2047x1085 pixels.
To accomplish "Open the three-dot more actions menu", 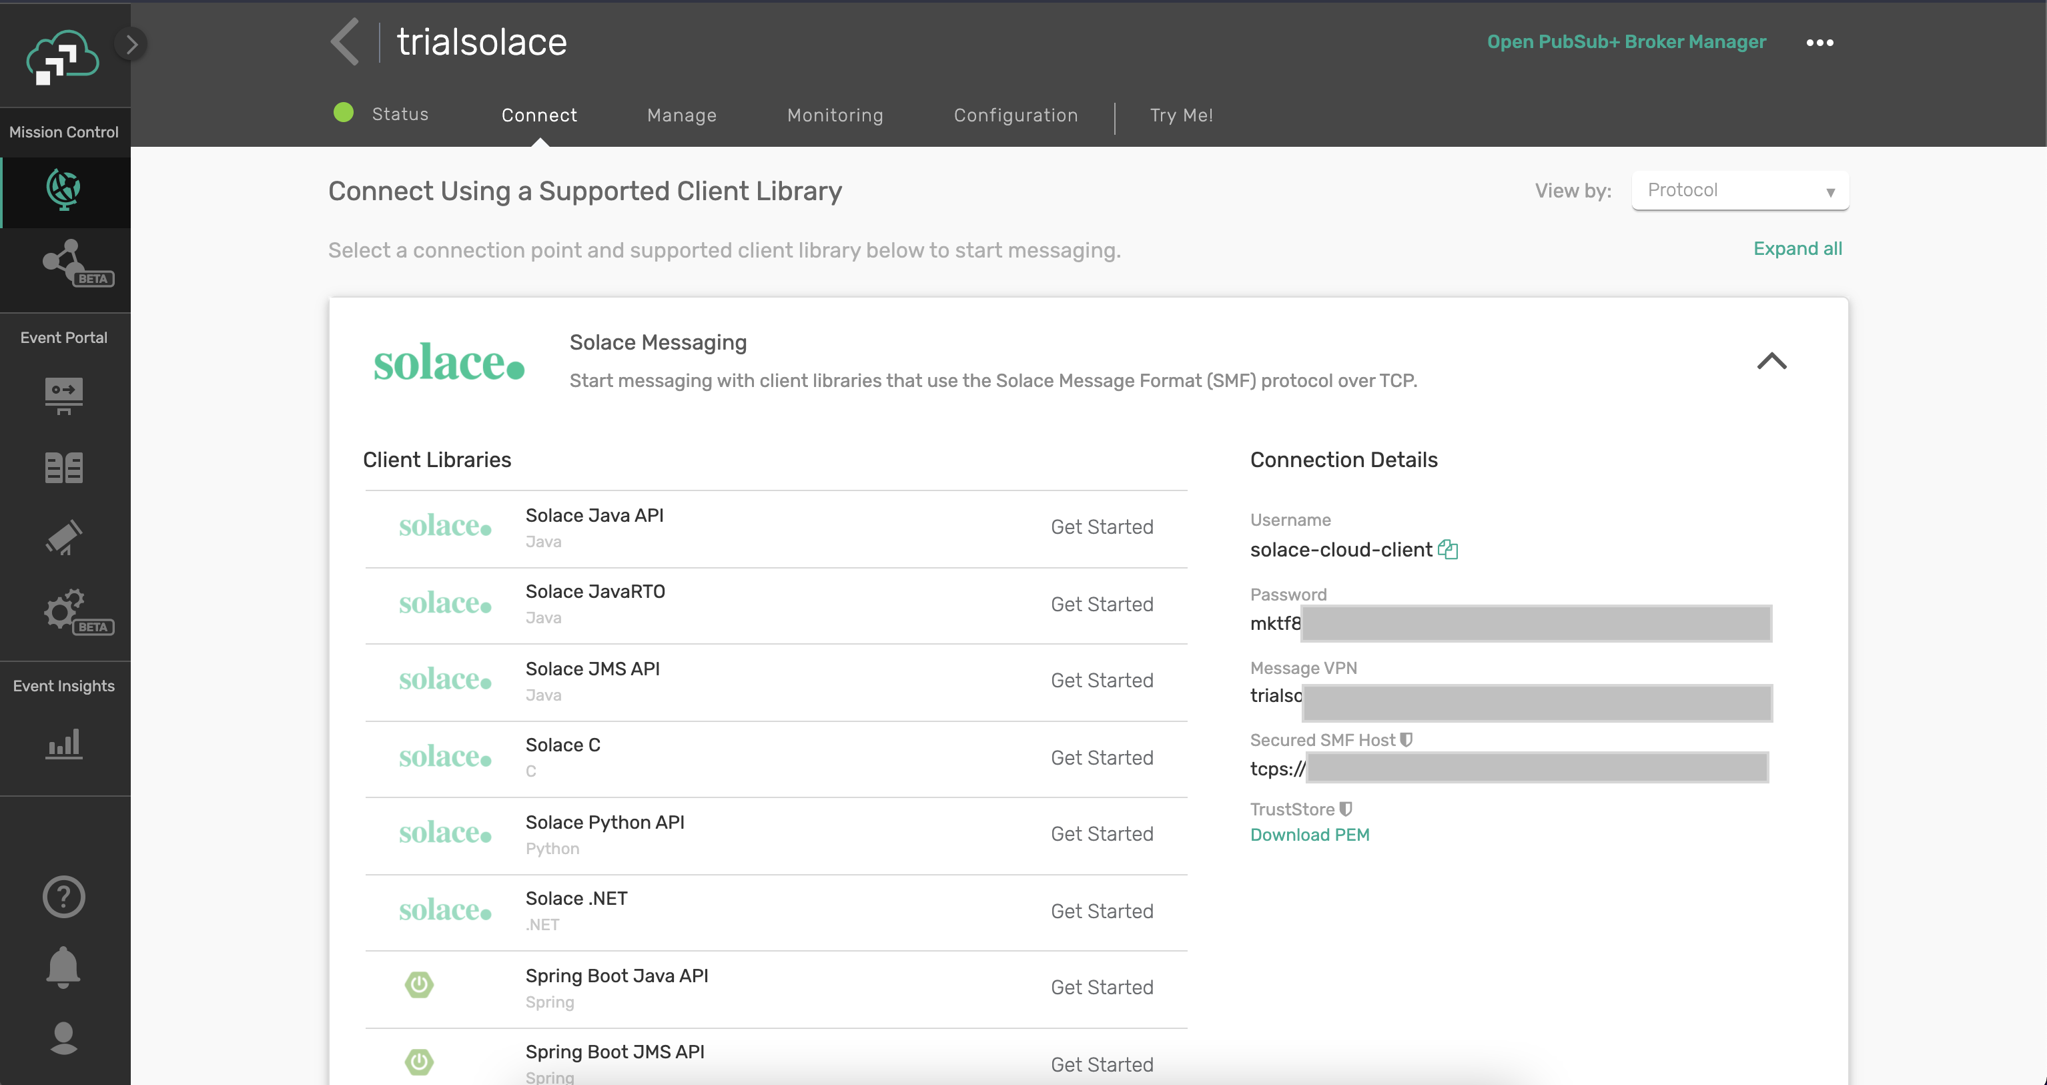I will [x=1819, y=43].
